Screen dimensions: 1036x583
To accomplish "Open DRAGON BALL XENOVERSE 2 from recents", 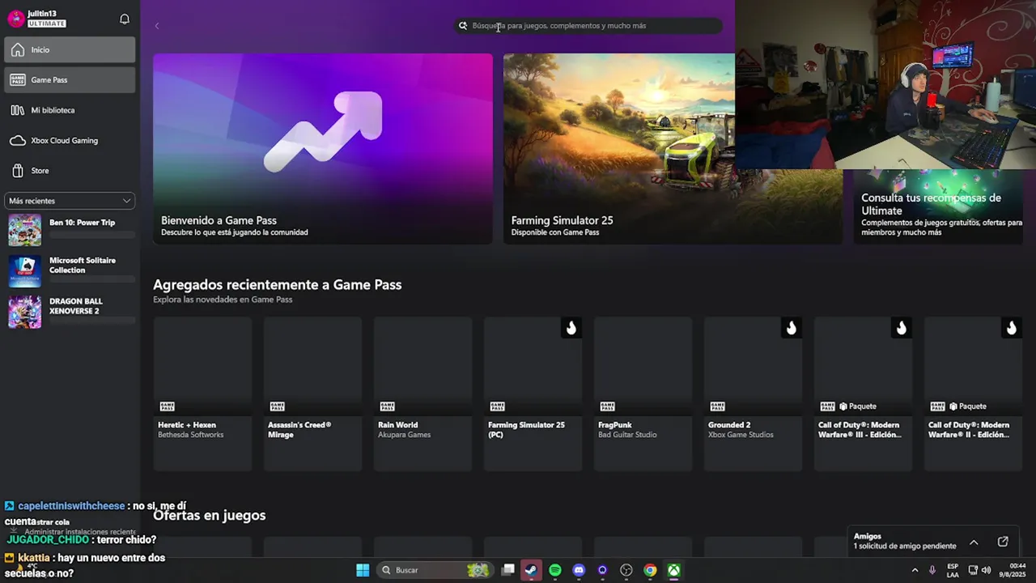I will point(70,312).
